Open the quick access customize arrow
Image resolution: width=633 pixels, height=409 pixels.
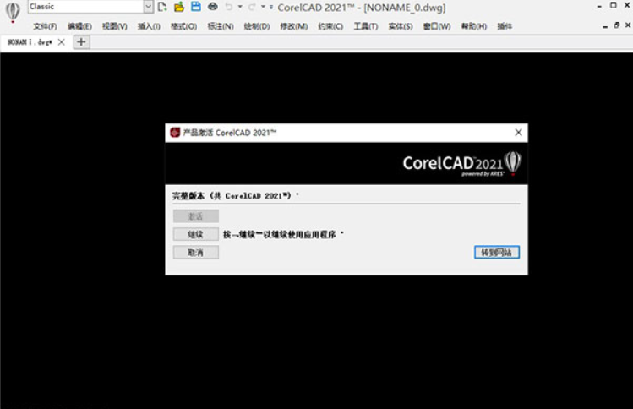[271, 7]
